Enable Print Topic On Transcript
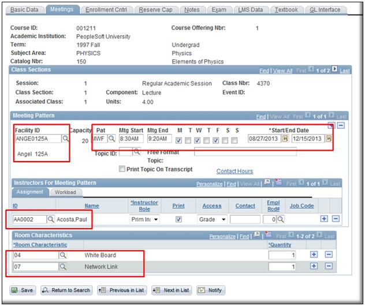 click(x=122, y=169)
